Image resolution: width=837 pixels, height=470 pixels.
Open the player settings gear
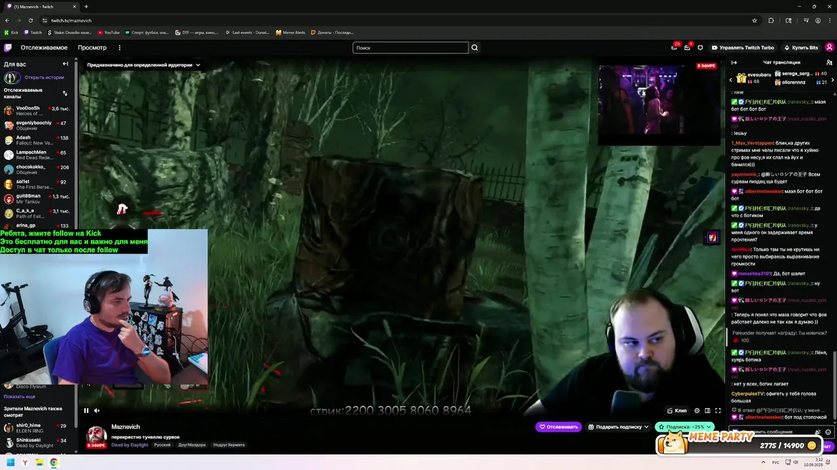[x=697, y=411]
